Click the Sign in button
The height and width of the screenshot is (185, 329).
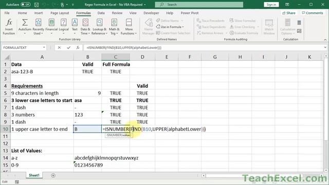click(271, 5)
